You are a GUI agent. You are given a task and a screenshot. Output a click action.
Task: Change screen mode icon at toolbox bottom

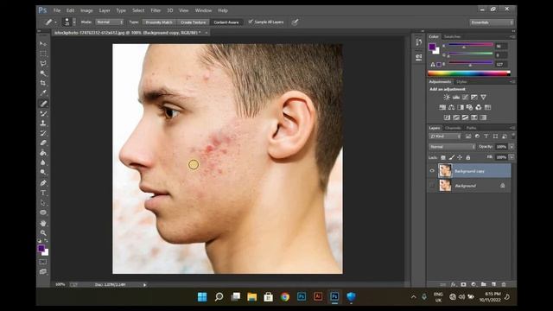point(42,271)
